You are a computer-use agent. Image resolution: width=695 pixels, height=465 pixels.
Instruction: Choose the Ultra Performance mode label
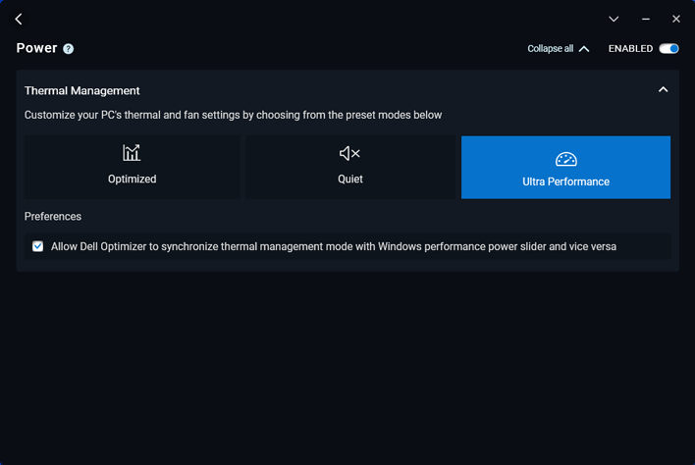[x=565, y=181]
